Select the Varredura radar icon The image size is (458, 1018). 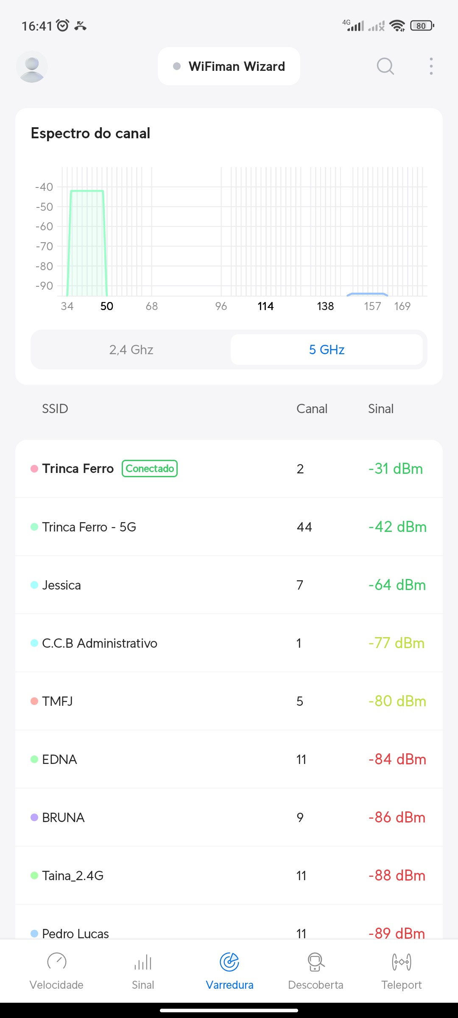[229, 962]
